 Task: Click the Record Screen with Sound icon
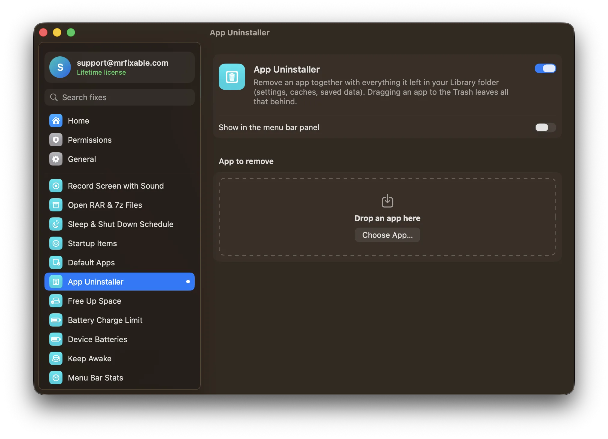[56, 186]
